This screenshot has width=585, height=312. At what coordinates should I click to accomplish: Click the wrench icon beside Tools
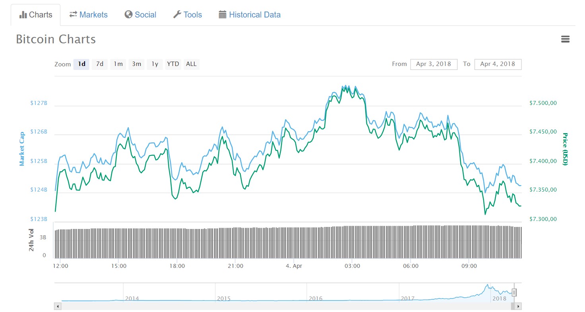tap(177, 15)
